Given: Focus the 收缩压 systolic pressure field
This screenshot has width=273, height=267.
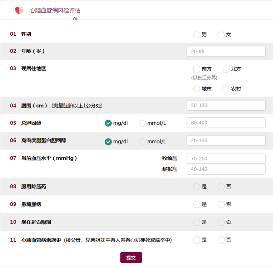Looking at the screenshot, I should pyautogui.click(x=226, y=158).
